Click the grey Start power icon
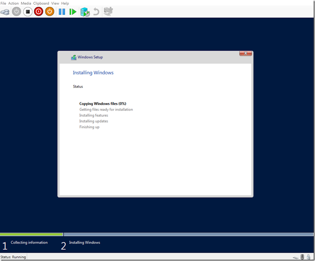This screenshot has height=261, width=315. coord(17,12)
